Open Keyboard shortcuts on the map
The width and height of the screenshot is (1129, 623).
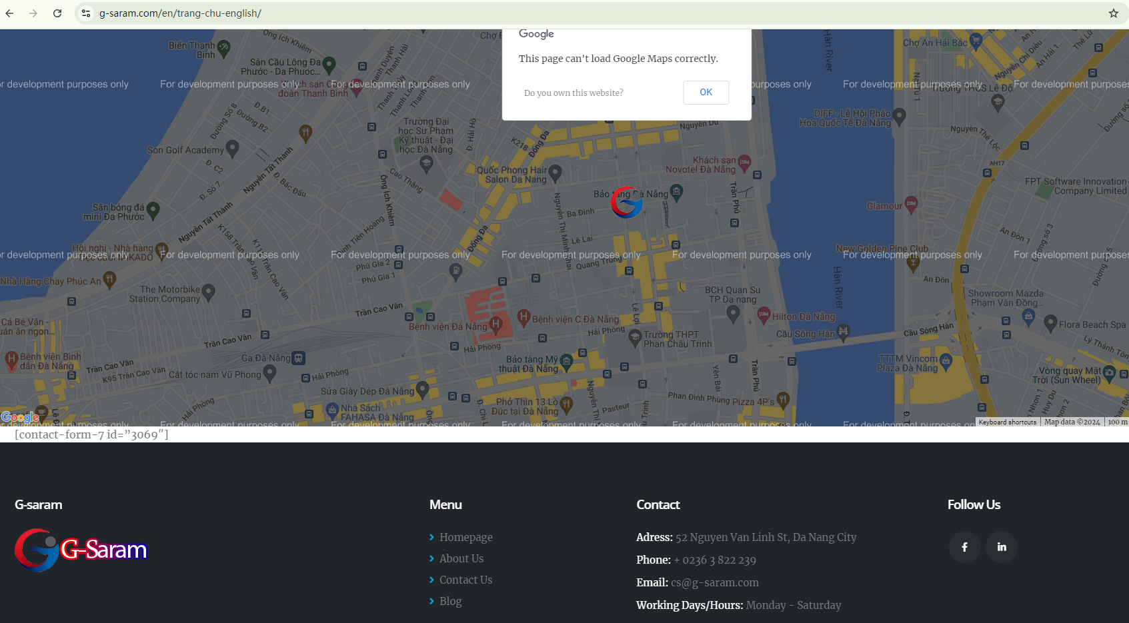coord(1007,422)
